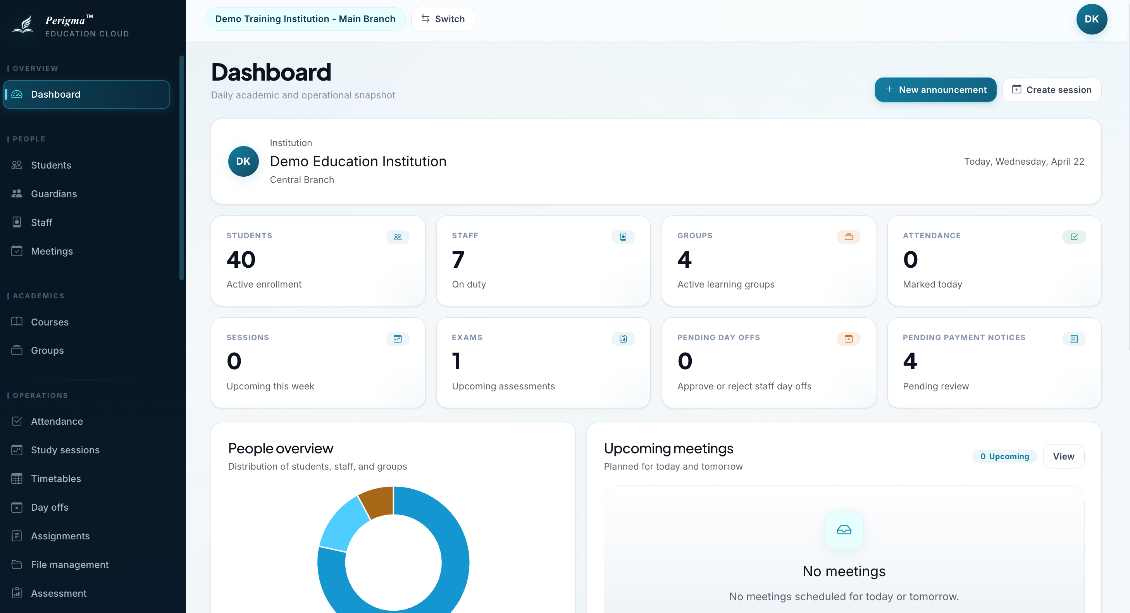Click the Perigma Education Cloud logo
Image resolution: width=1130 pixels, height=613 pixels.
70,26
